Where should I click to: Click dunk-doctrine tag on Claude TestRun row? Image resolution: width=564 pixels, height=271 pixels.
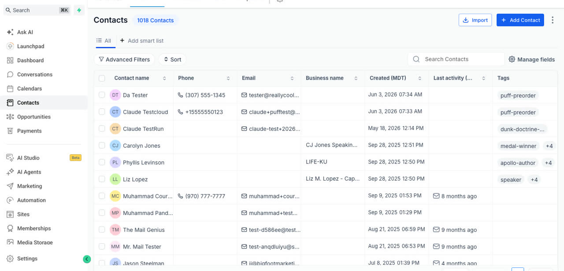(522, 129)
